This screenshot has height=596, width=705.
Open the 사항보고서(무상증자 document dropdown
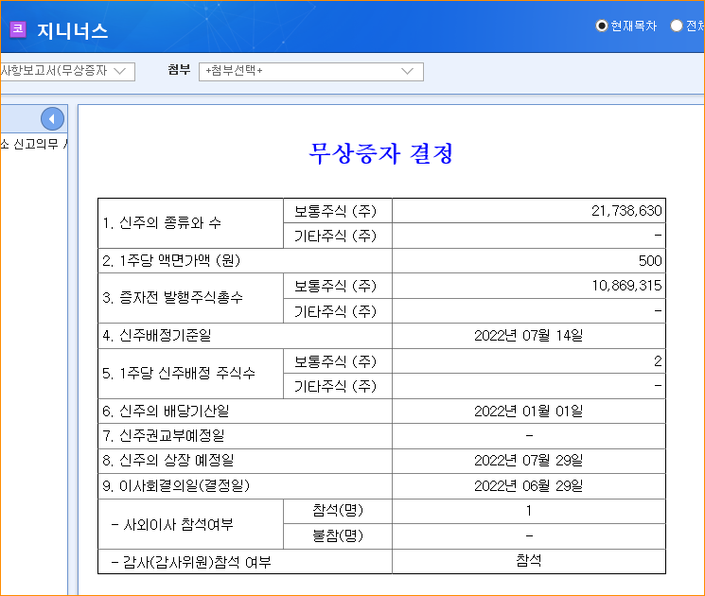coord(67,72)
